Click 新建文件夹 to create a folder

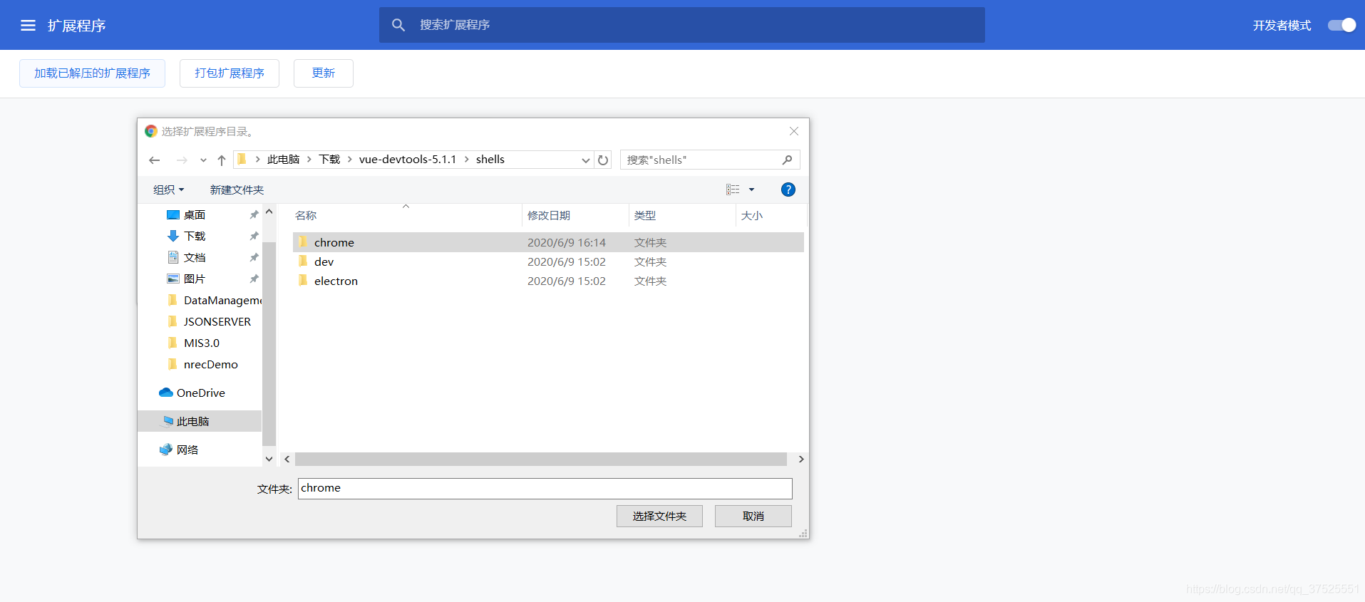click(237, 190)
